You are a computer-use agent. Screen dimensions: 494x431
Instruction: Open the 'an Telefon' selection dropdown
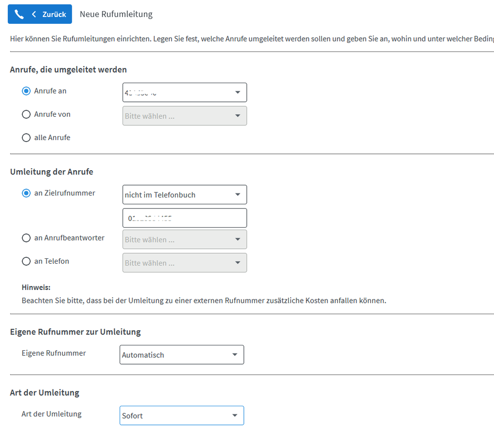tap(184, 263)
